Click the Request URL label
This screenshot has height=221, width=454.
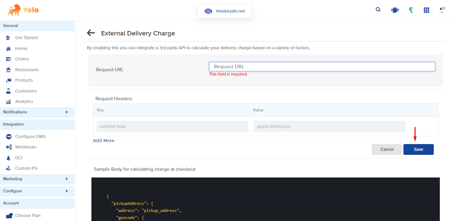[x=110, y=70]
